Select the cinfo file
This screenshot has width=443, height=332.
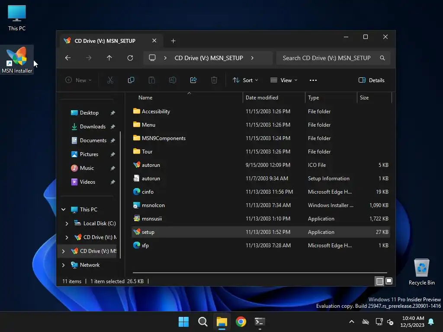261,192
